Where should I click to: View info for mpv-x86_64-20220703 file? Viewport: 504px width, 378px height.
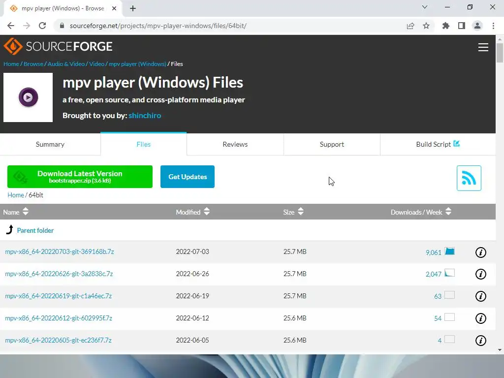[x=480, y=252]
